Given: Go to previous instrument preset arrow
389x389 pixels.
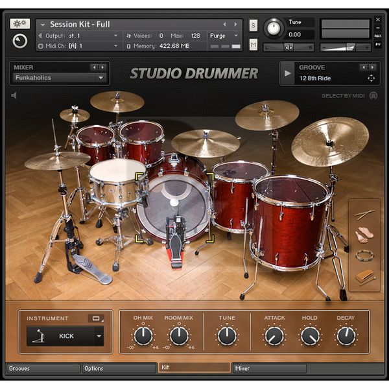Looking at the screenshot, I should point(224,25).
